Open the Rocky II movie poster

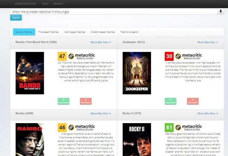137,140
